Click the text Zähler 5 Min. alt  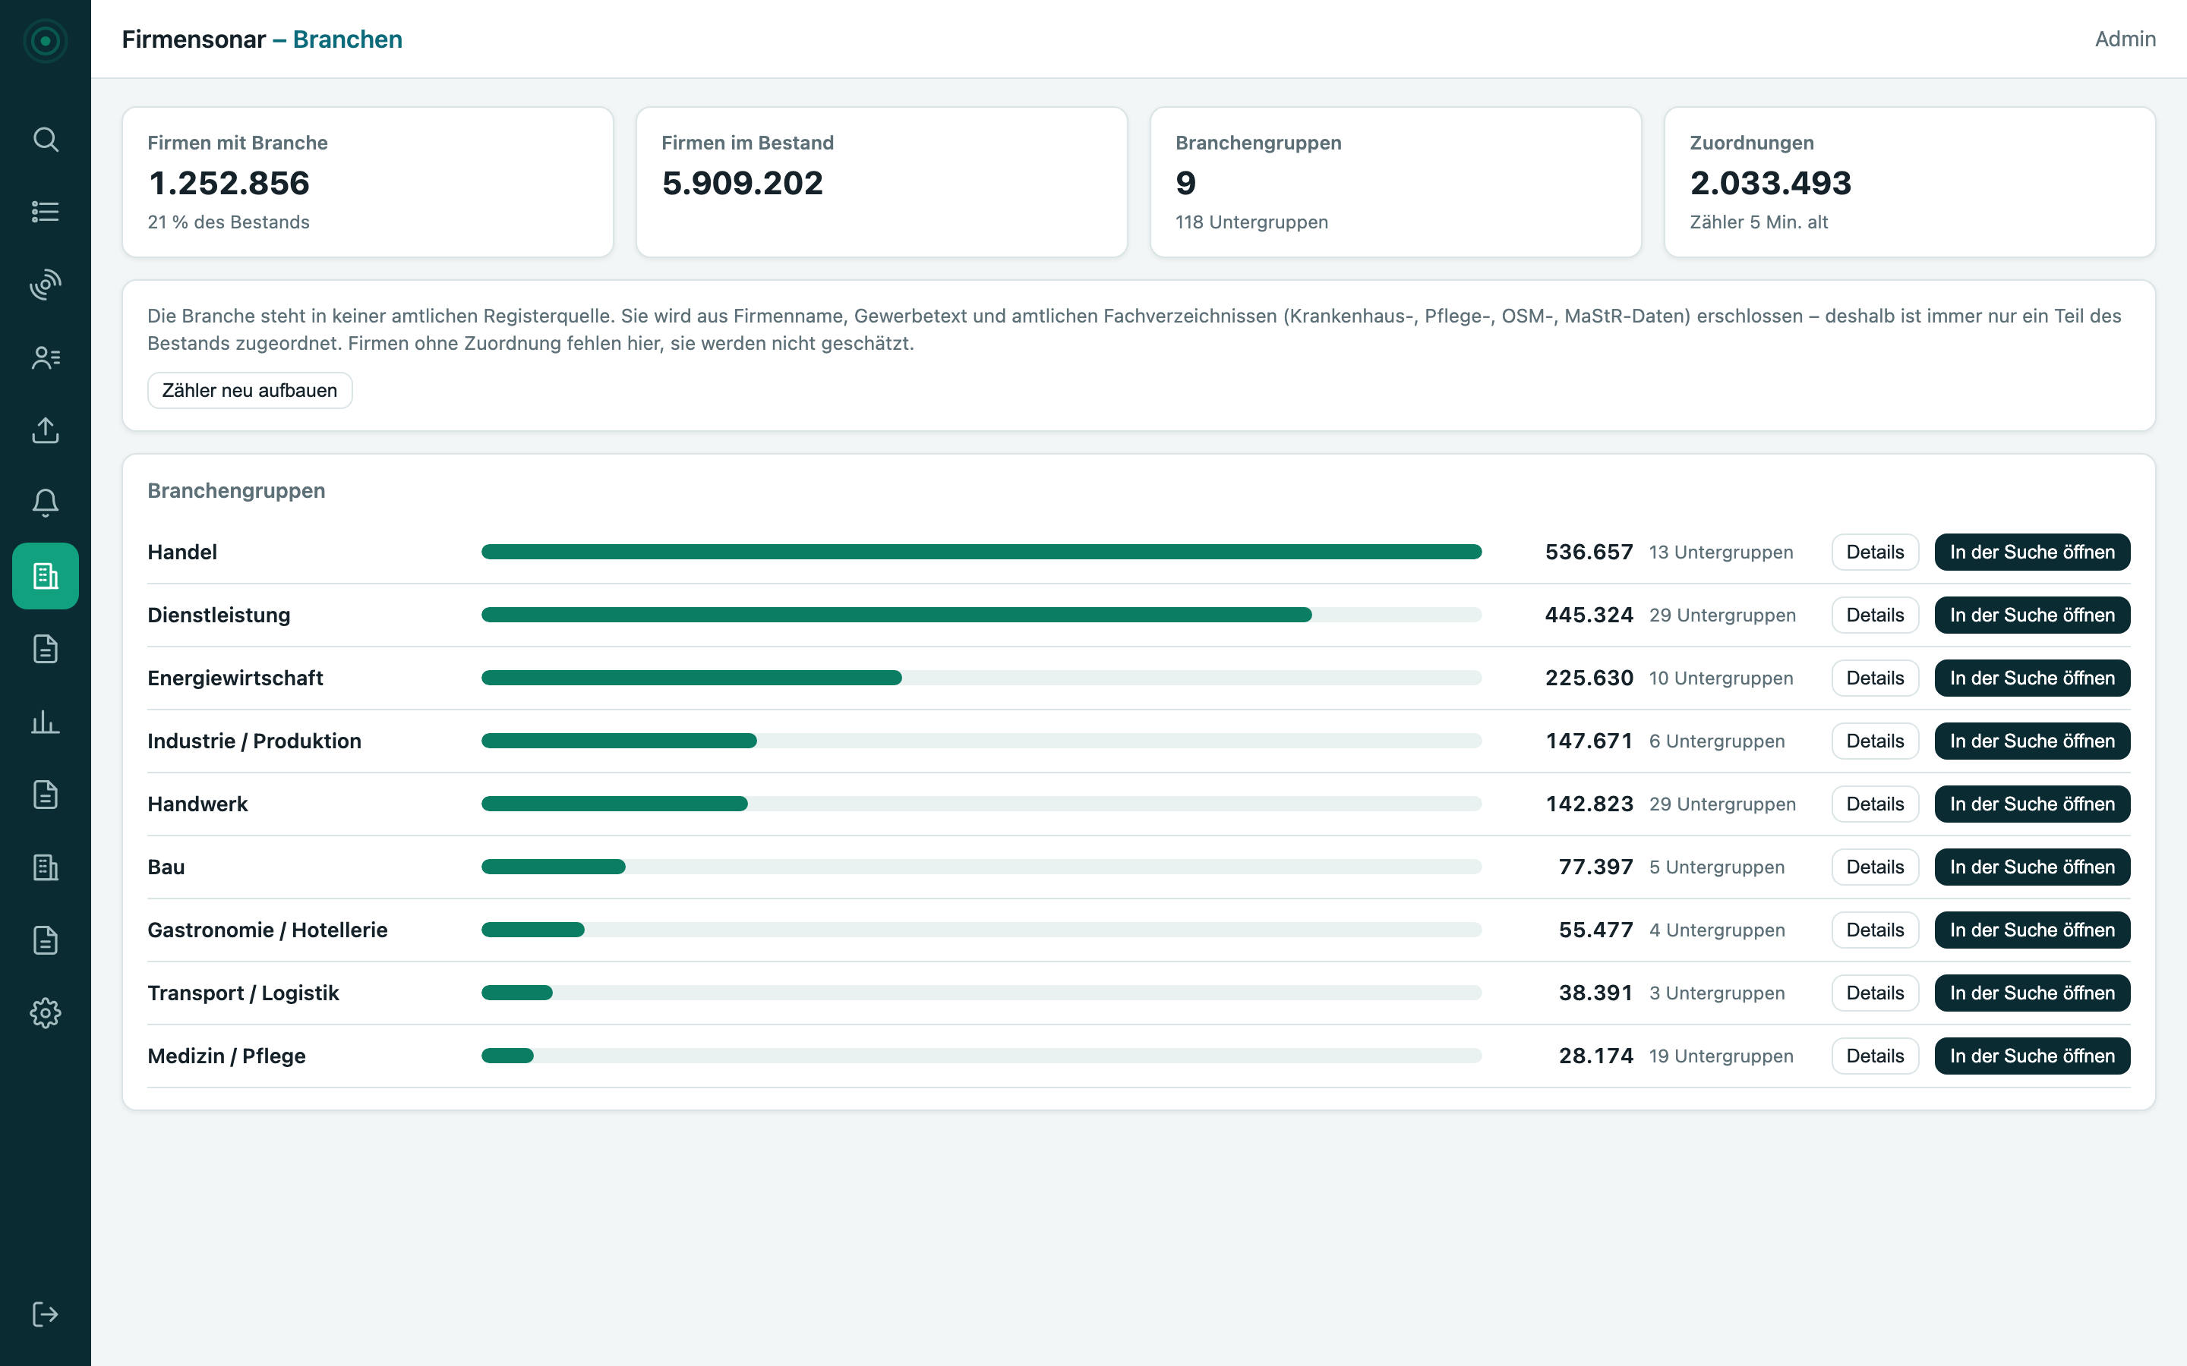tap(1759, 222)
